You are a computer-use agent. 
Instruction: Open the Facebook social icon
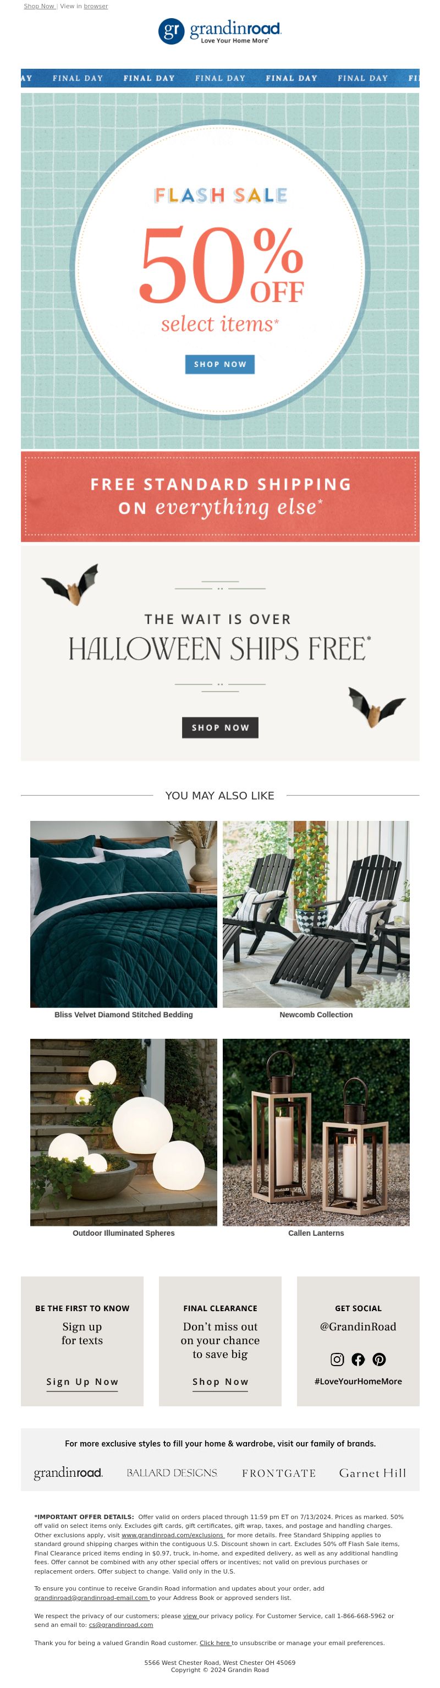point(358,1360)
